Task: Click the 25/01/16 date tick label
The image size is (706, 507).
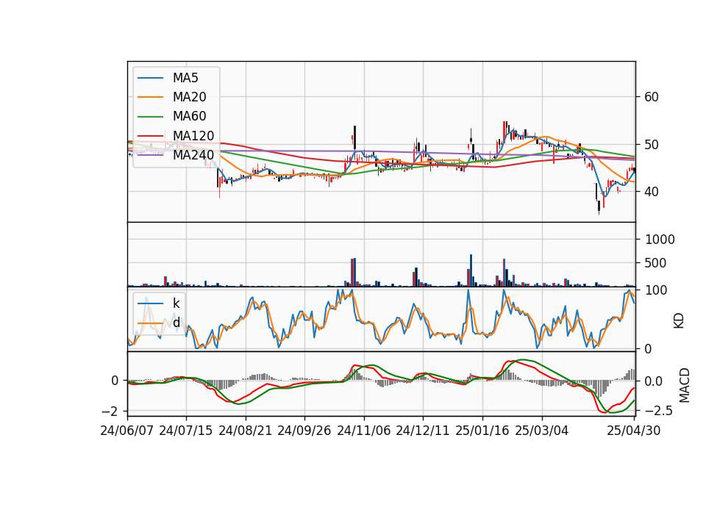Action: tap(482, 431)
